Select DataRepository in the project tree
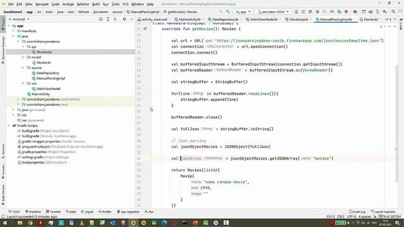The image size is (404, 227). (x=48, y=73)
